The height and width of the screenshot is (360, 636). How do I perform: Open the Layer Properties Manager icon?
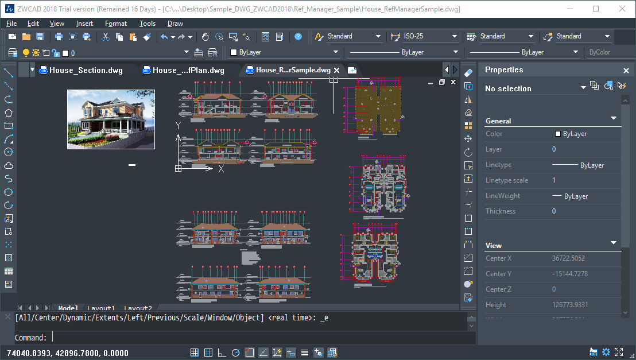click(12, 52)
